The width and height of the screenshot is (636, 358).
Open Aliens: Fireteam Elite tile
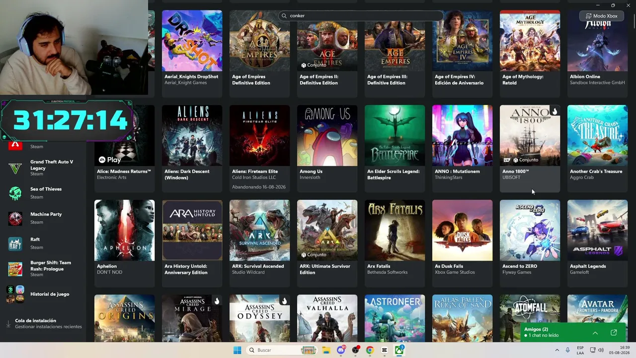click(259, 149)
